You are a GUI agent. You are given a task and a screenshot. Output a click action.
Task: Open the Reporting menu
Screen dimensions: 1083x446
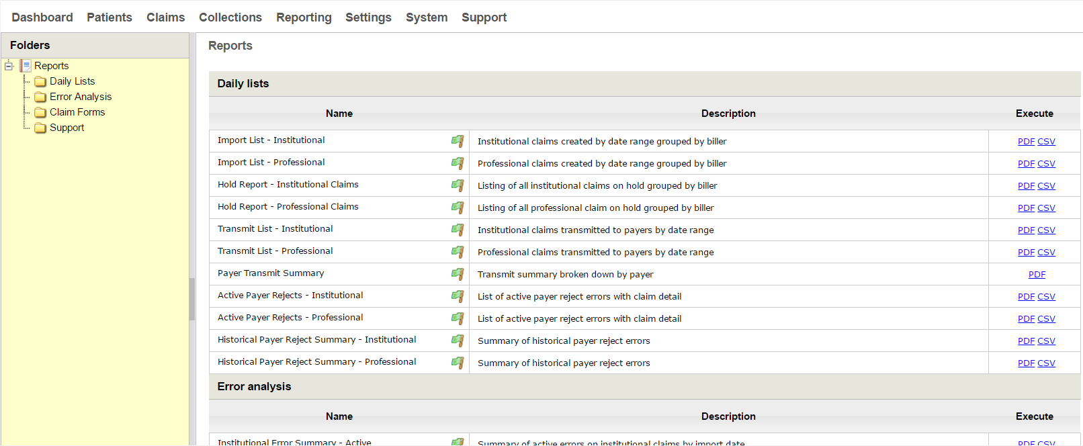tap(304, 17)
